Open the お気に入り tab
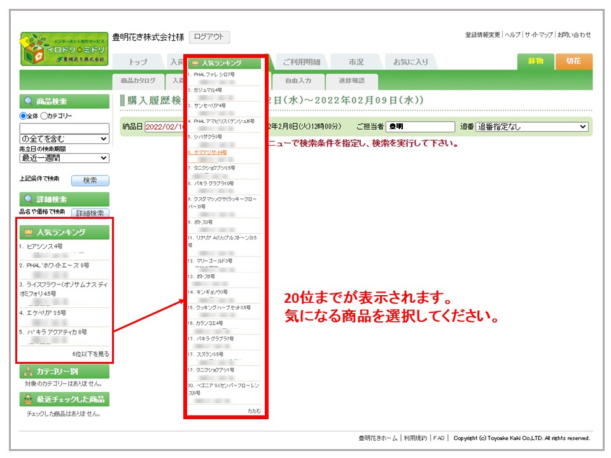The image size is (611, 458). click(x=411, y=62)
